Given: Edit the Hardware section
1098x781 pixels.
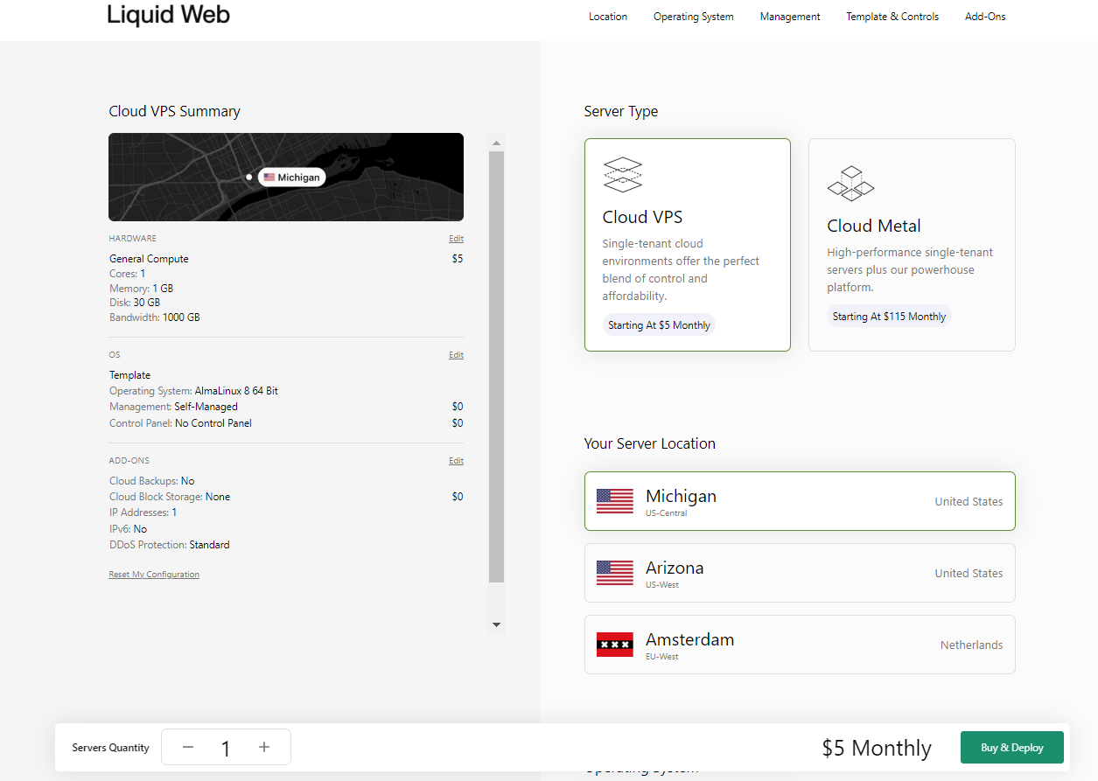Looking at the screenshot, I should tap(456, 239).
